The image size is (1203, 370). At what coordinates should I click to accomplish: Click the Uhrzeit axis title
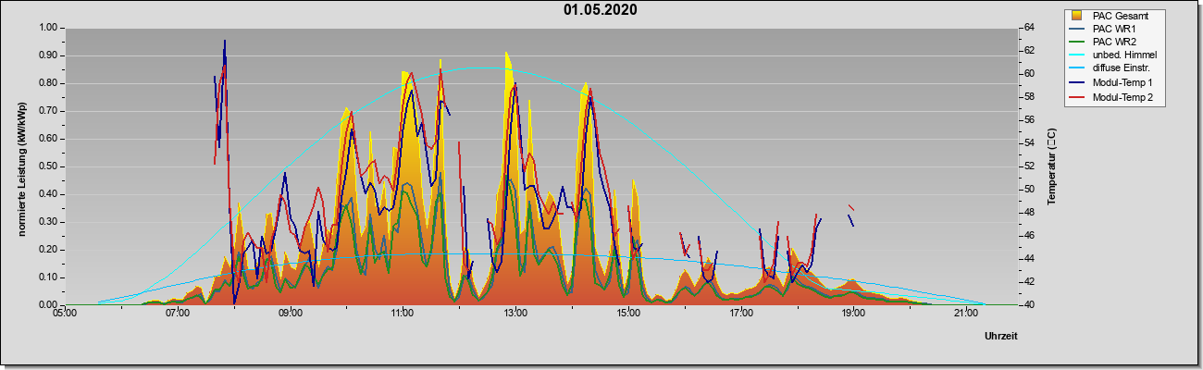click(1000, 337)
